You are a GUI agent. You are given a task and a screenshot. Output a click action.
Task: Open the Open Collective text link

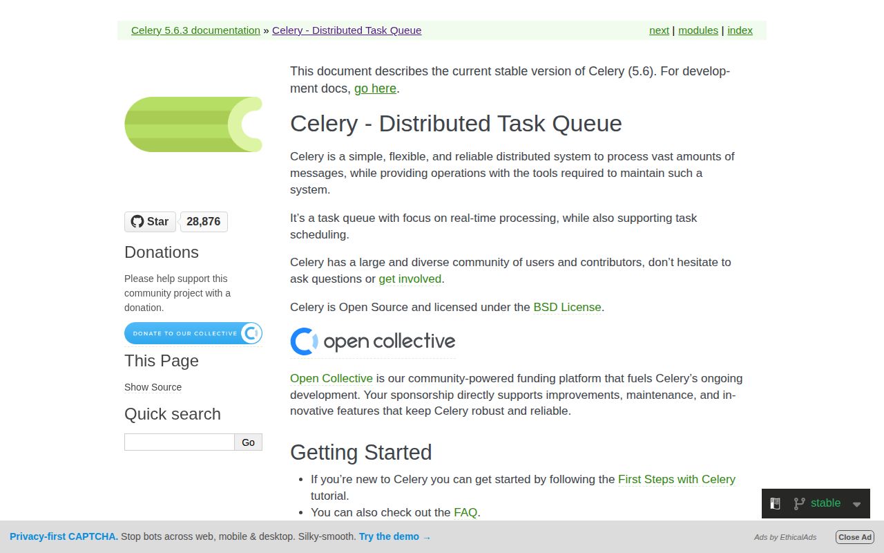[x=331, y=379]
